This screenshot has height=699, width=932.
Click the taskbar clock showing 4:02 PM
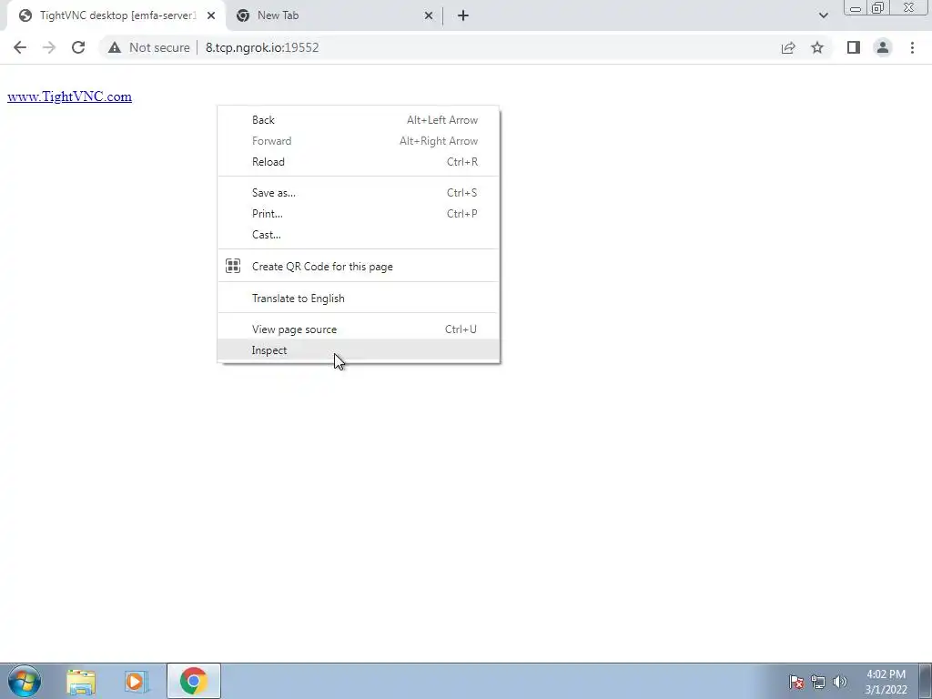886,682
